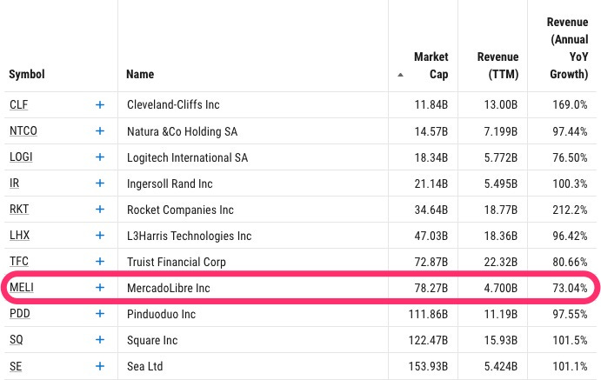Screen dimensions: 601x380
Task: Select Pinduoduo Inc name
Action: coord(162,314)
